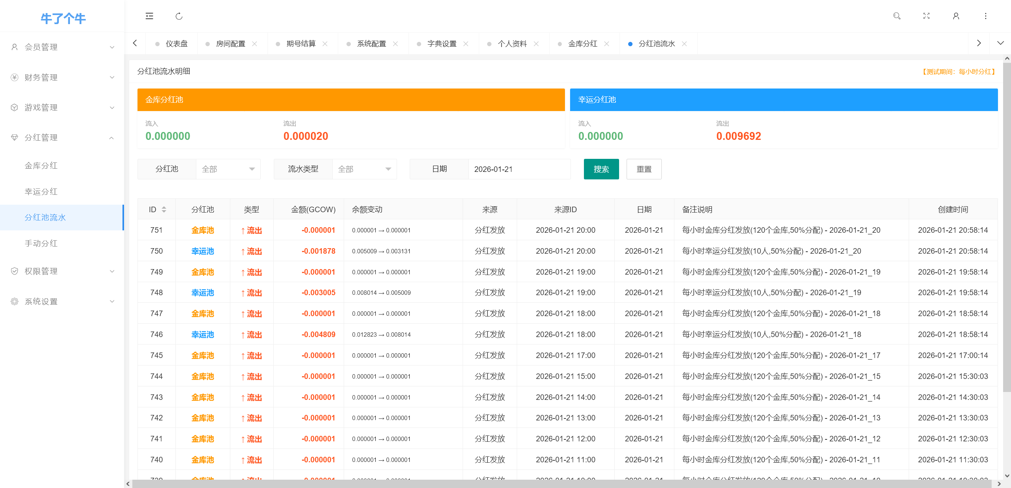The height and width of the screenshot is (488, 1011).
Task: Click the 会员管理 person icon in sidebar
Action: point(15,47)
